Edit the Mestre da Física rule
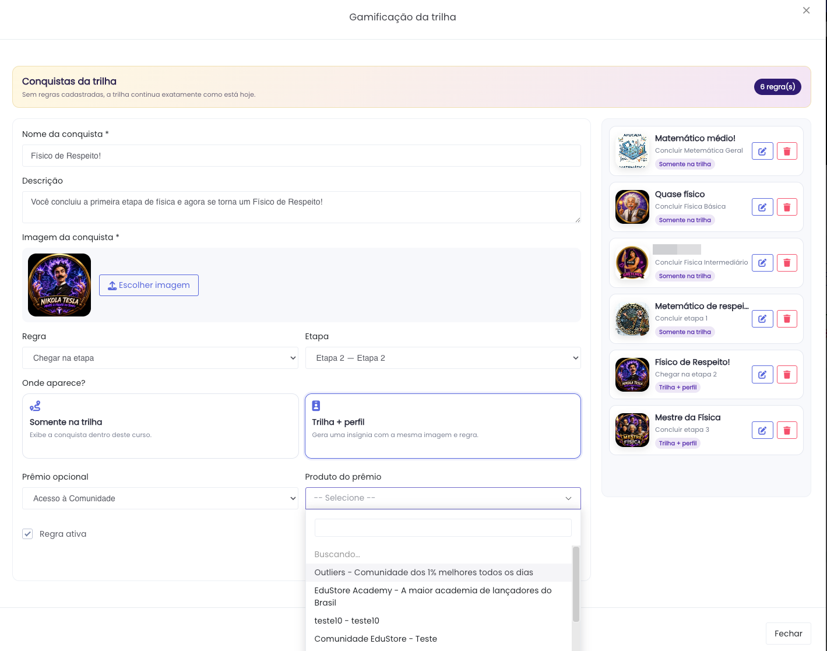 762,430
